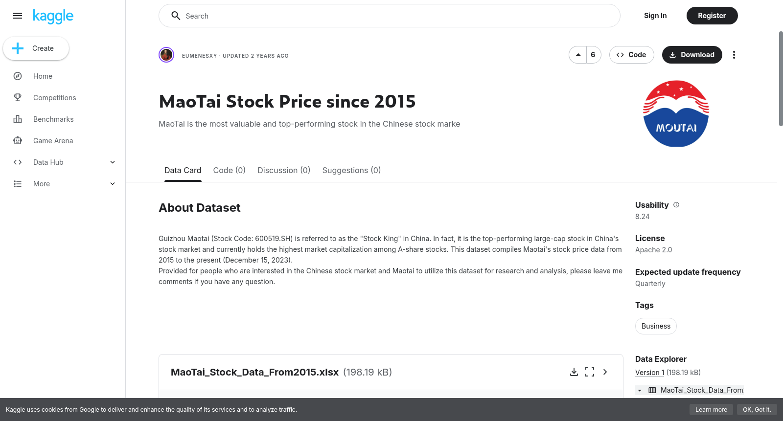Click the page vertical scrollbar
783x421 pixels.
[x=781, y=78]
